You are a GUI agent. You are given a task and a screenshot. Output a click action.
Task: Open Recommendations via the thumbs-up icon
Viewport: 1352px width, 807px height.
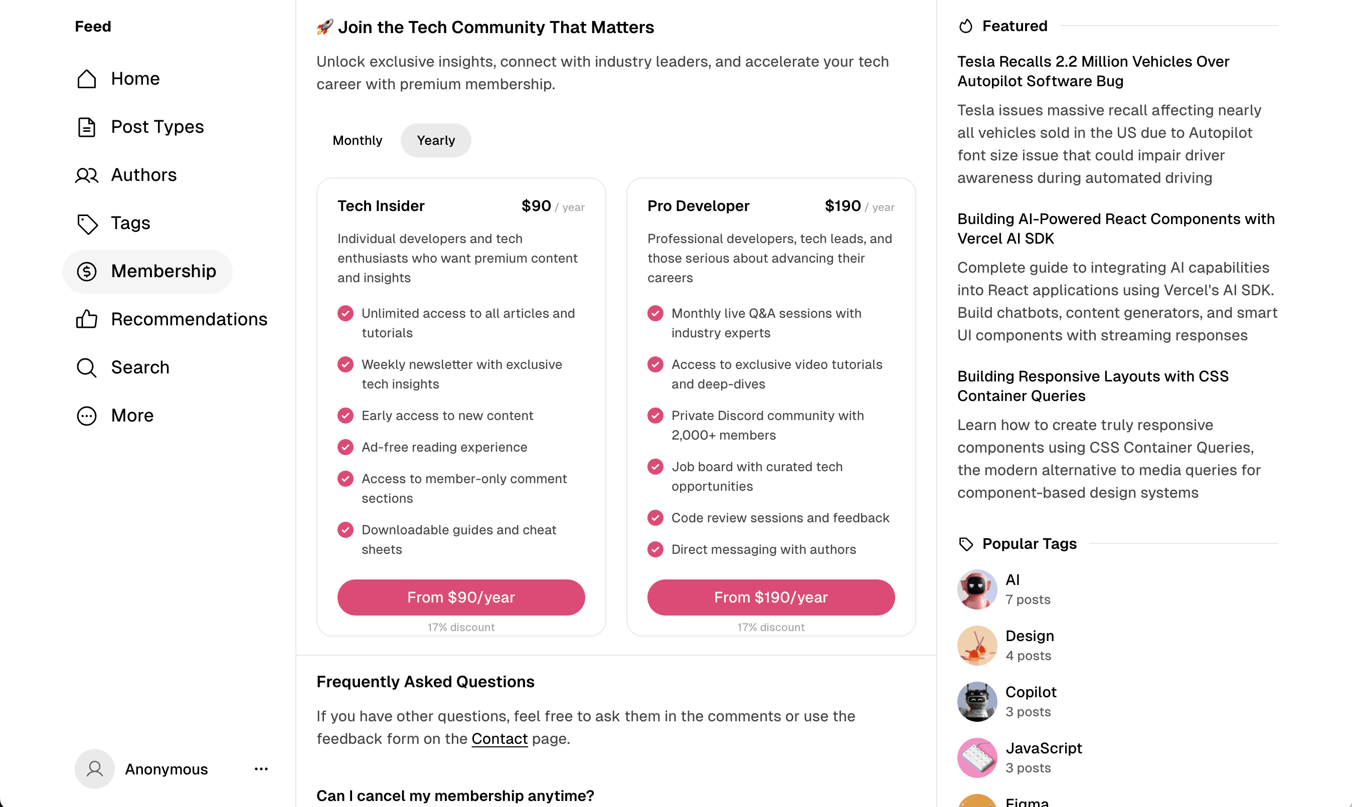(x=87, y=319)
